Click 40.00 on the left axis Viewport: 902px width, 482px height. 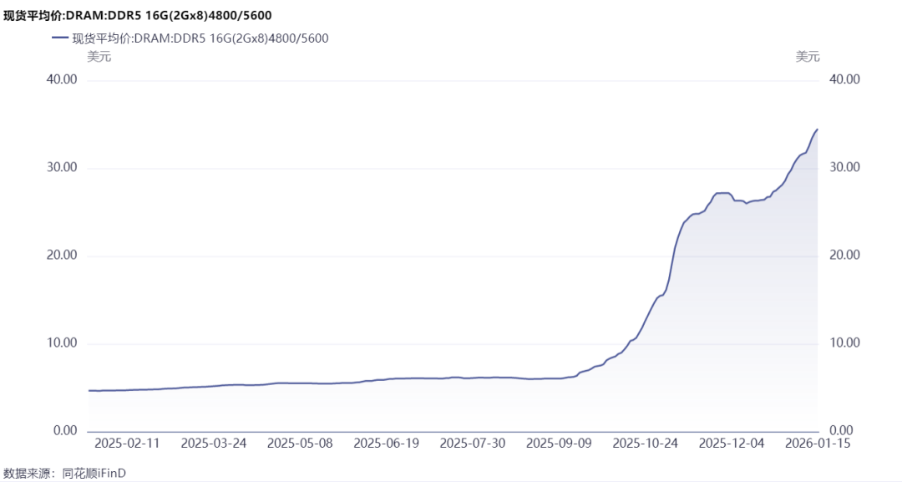pos(62,79)
